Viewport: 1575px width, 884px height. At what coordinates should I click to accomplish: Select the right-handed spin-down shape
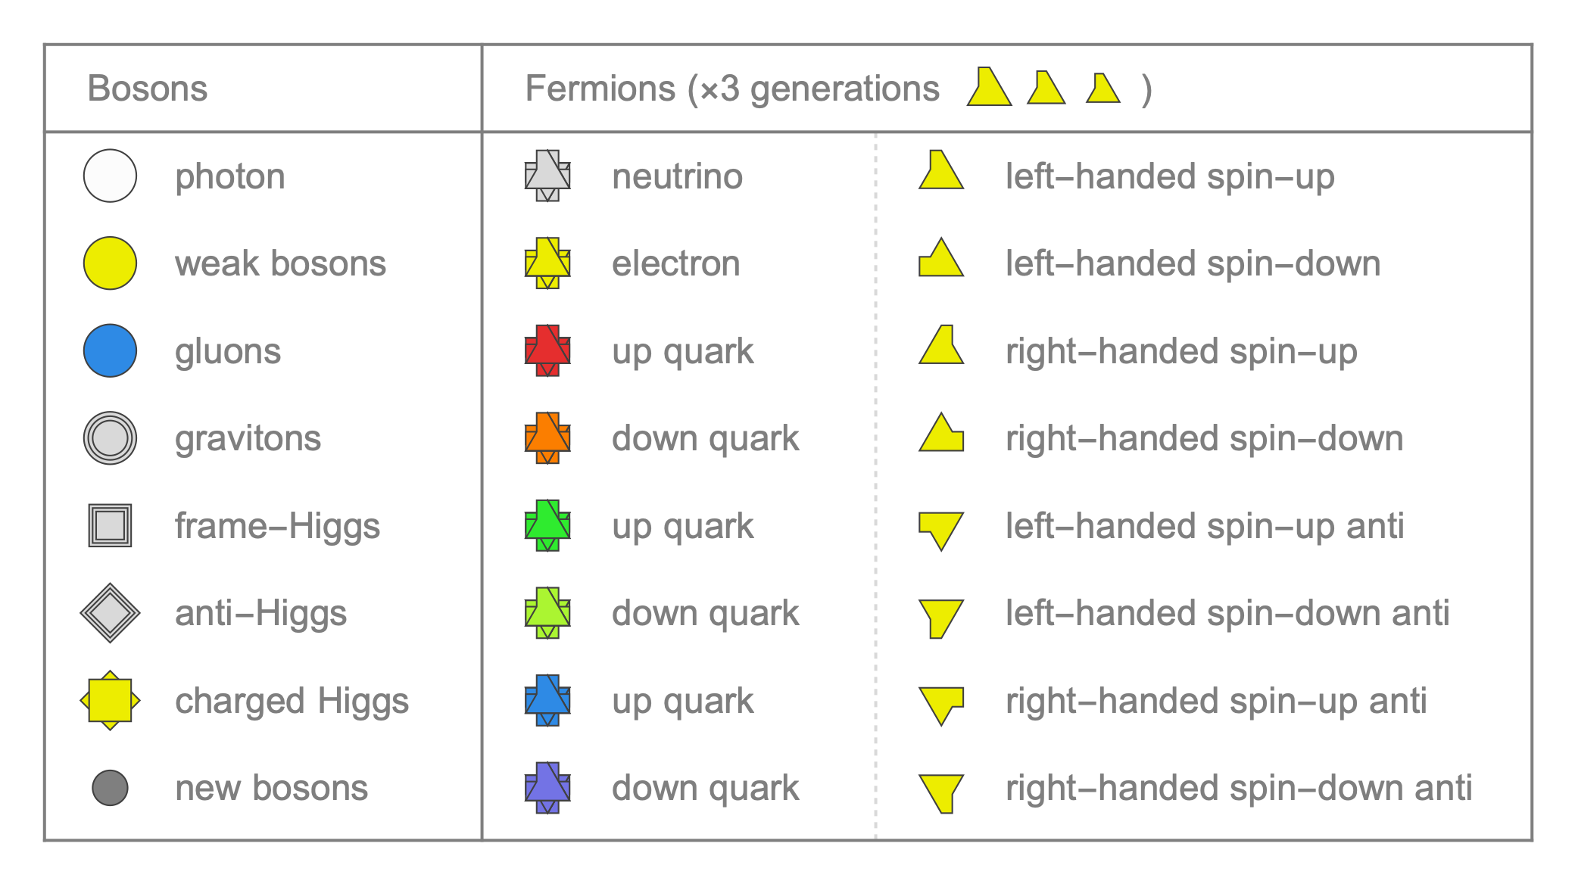point(941,432)
